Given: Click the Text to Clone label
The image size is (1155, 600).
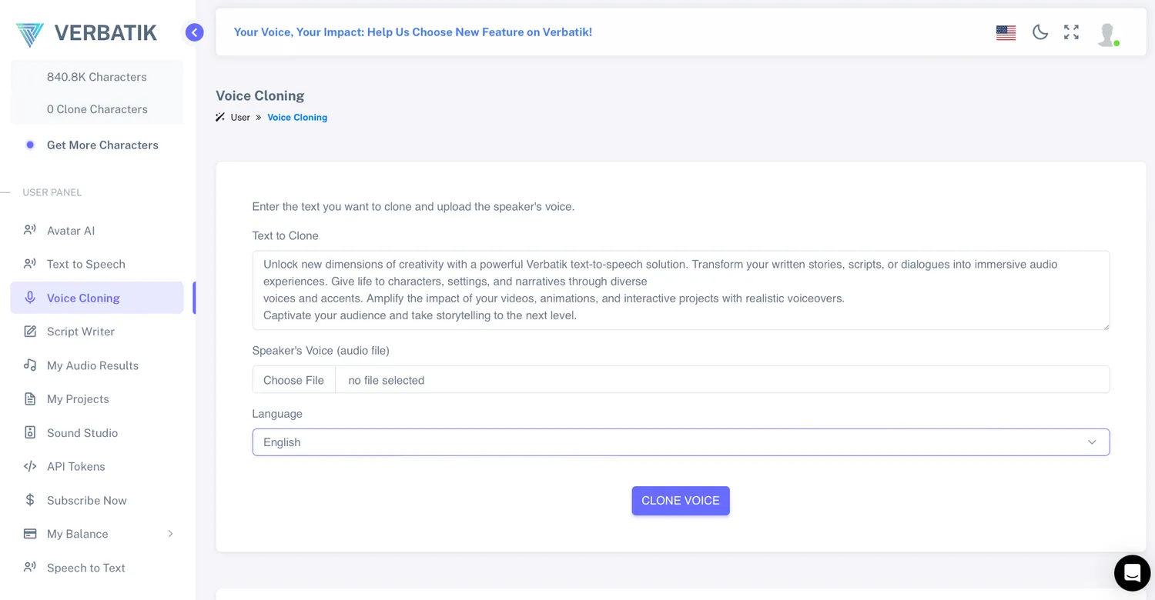Looking at the screenshot, I should click(285, 236).
